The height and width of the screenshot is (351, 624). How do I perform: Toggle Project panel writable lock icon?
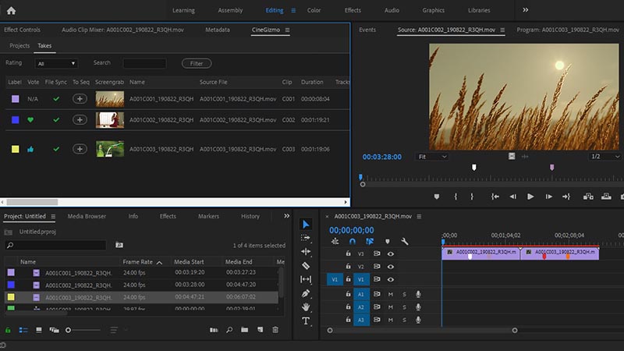(x=8, y=330)
